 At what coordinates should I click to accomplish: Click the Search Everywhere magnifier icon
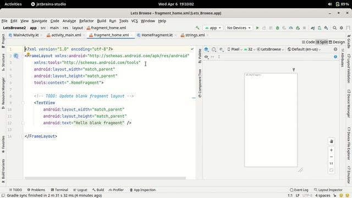click(x=335, y=28)
